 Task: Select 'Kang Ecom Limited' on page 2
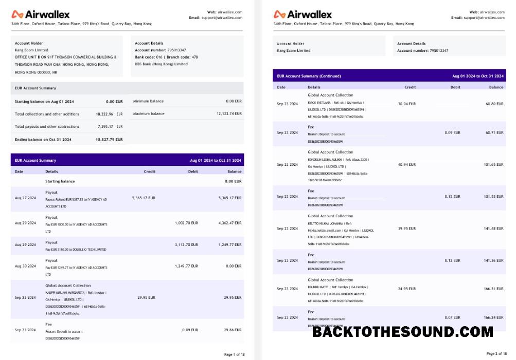tap(294, 50)
